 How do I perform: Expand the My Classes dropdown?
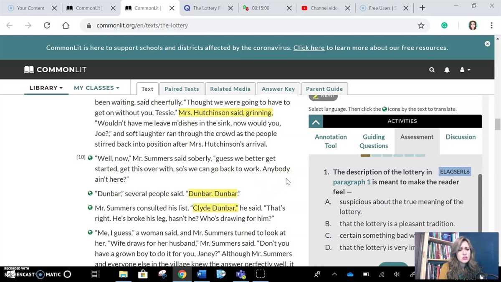(96, 88)
